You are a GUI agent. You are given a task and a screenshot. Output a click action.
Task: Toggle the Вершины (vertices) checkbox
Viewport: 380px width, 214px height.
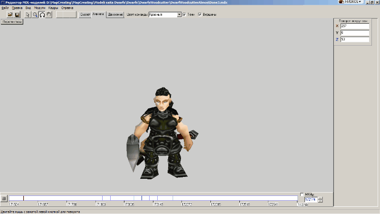[x=199, y=15]
